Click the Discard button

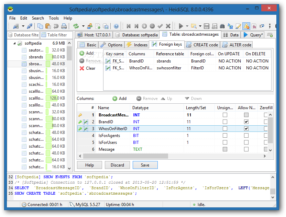coord(117,165)
